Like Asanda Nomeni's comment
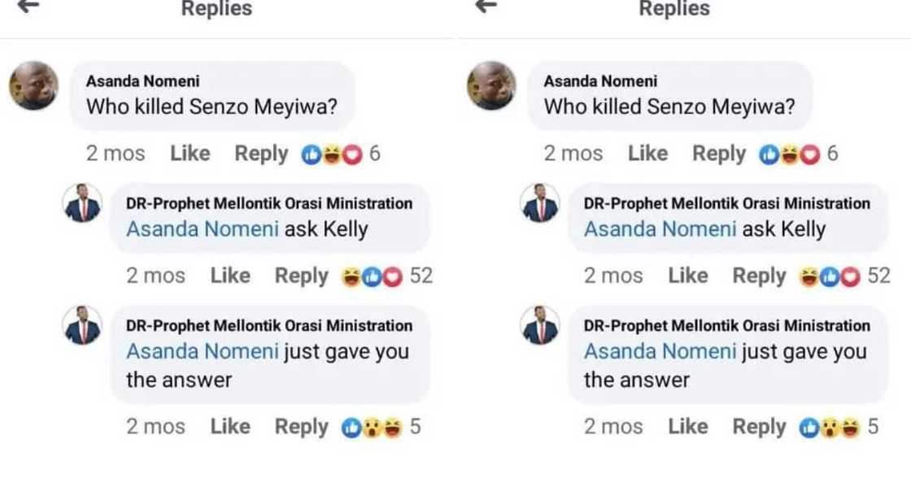Screen dimensions: 911x478 pyautogui.click(x=190, y=153)
